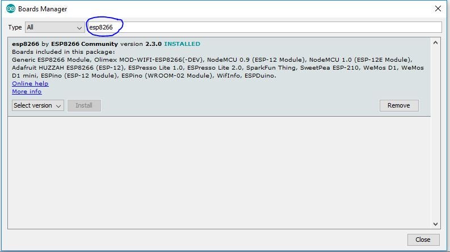The width and height of the screenshot is (450, 252).
Task: Click the scrollbar down arrow
Action: (436, 224)
